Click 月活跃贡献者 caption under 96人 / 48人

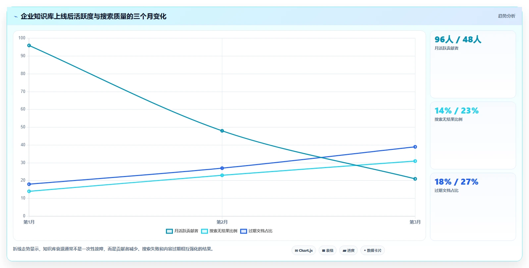tap(447, 48)
